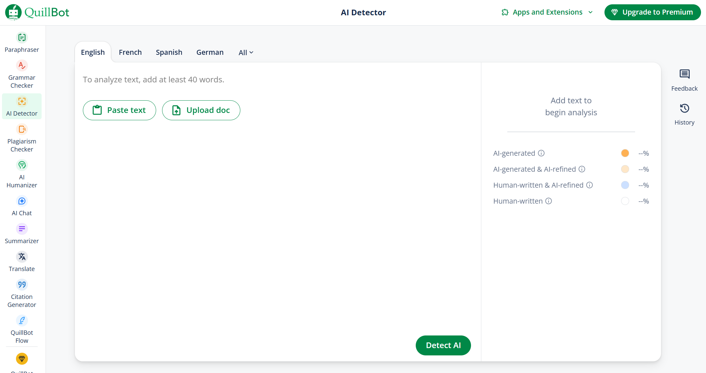Expand the All languages dropdown
Viewport: 706px width, 373px height.
[246, 52]
